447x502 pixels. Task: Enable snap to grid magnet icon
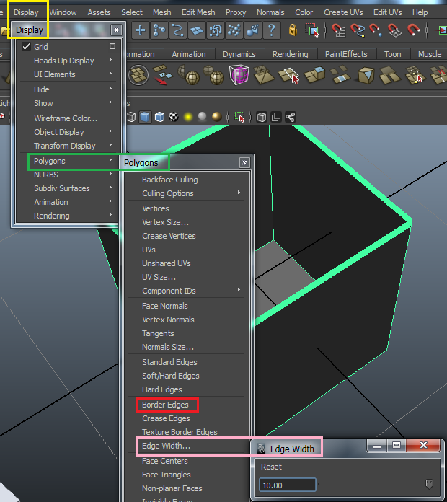(338, 30)
